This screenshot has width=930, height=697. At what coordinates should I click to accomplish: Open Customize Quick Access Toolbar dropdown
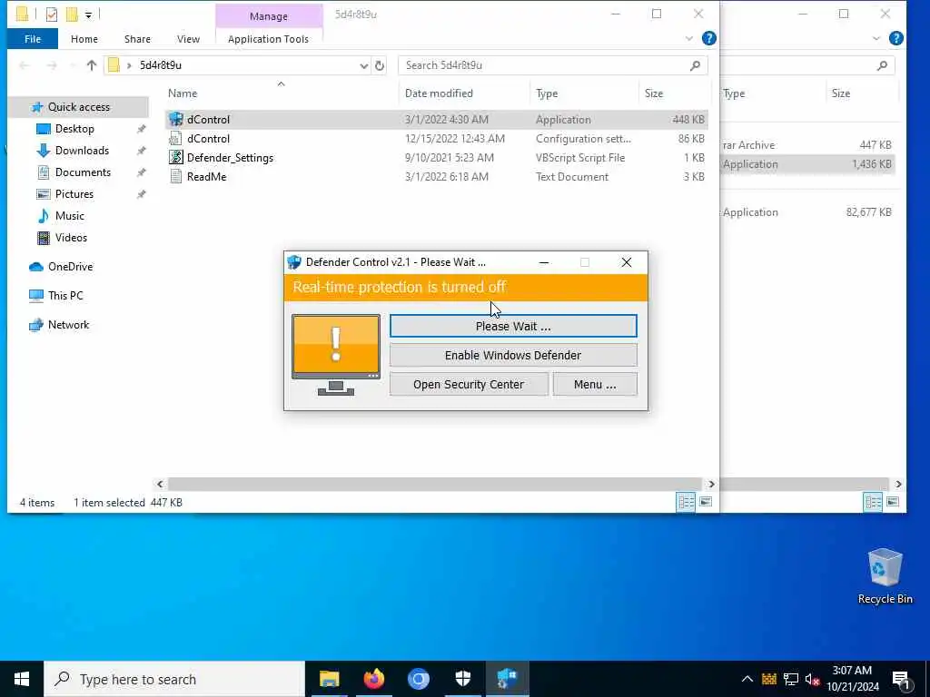point(88,15)
